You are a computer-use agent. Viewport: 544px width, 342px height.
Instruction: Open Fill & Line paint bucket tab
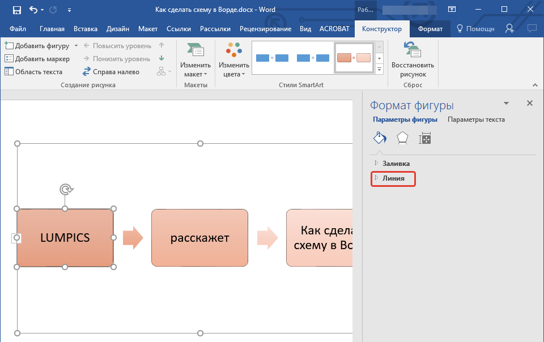tap(379, 138)
